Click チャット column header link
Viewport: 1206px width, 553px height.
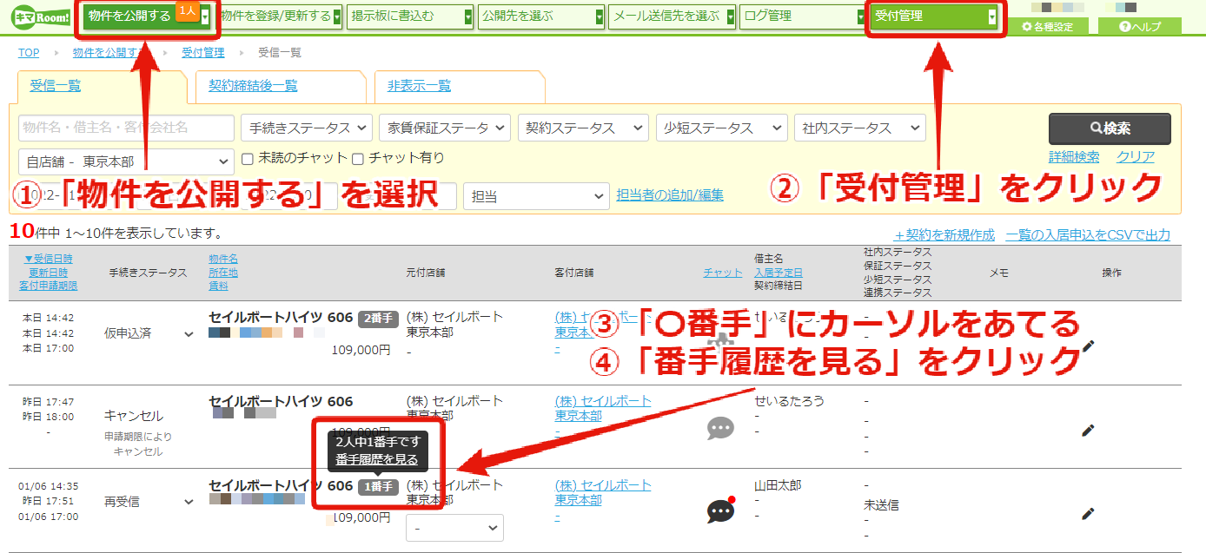click(x=723, y=273)
